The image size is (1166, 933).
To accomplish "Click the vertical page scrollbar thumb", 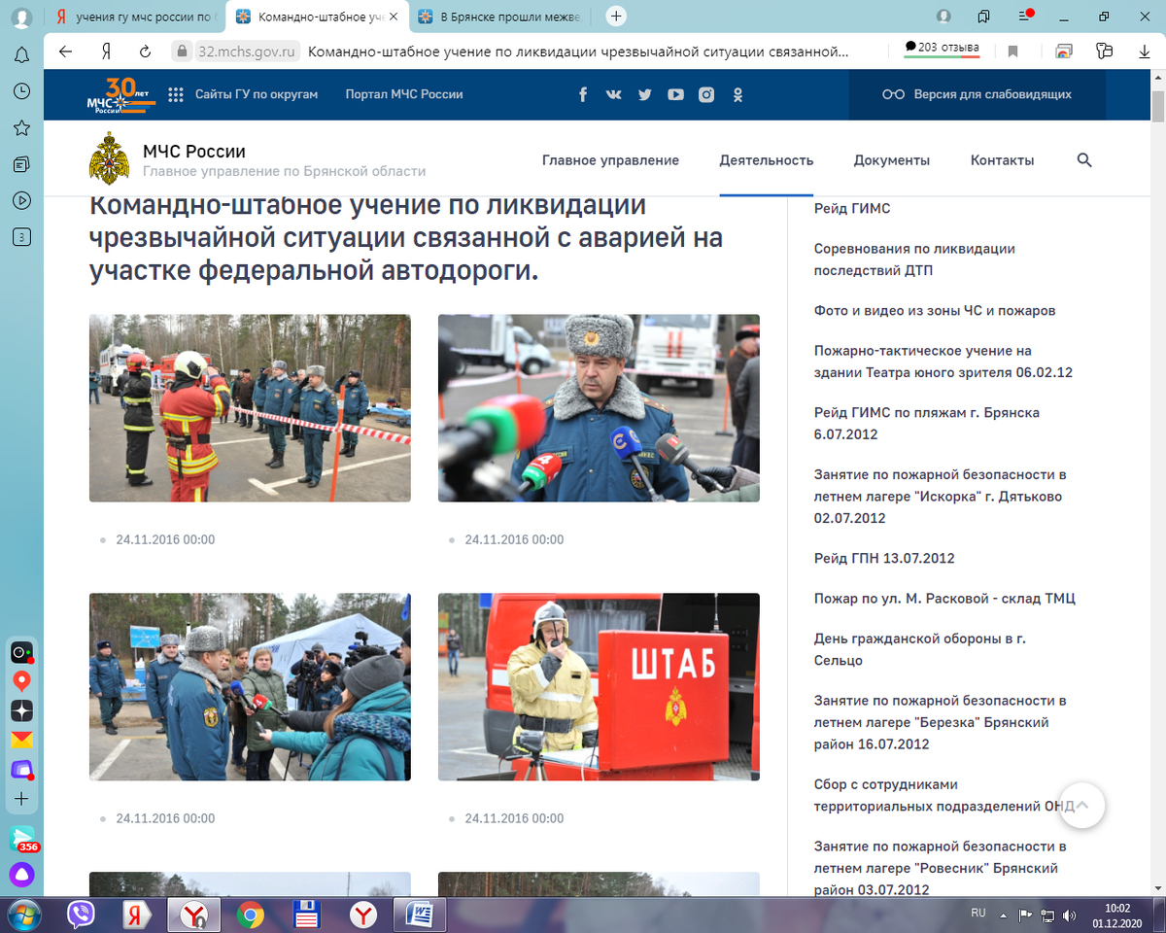I will [x=1158, y=109].
